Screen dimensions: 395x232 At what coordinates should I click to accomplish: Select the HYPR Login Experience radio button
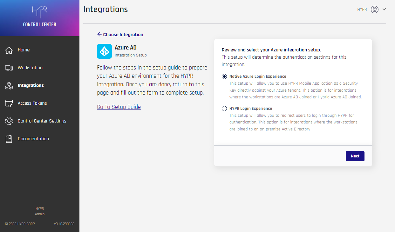(x=224, y=109)
